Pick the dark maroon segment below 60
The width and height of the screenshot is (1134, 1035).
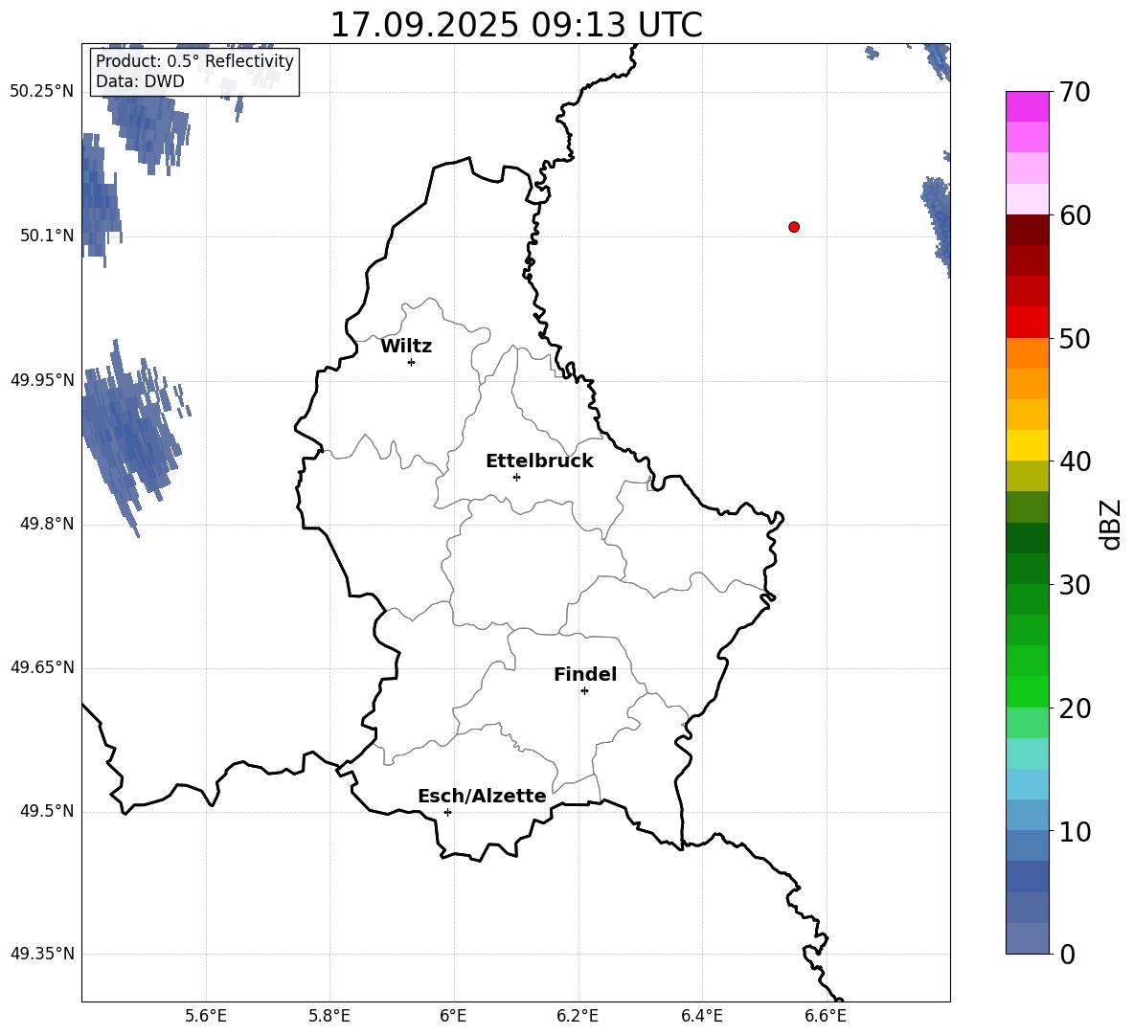coord(1028,230)
